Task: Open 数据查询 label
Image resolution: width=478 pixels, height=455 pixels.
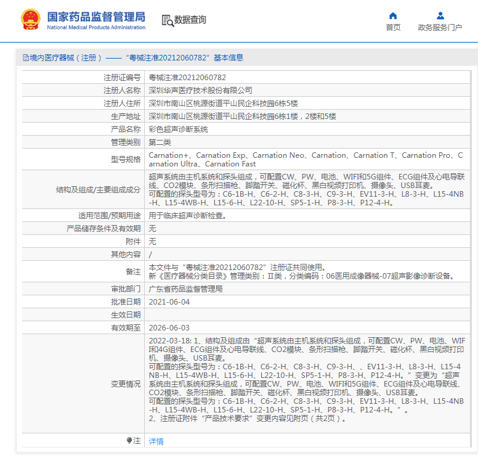Action: coord(190,20)
